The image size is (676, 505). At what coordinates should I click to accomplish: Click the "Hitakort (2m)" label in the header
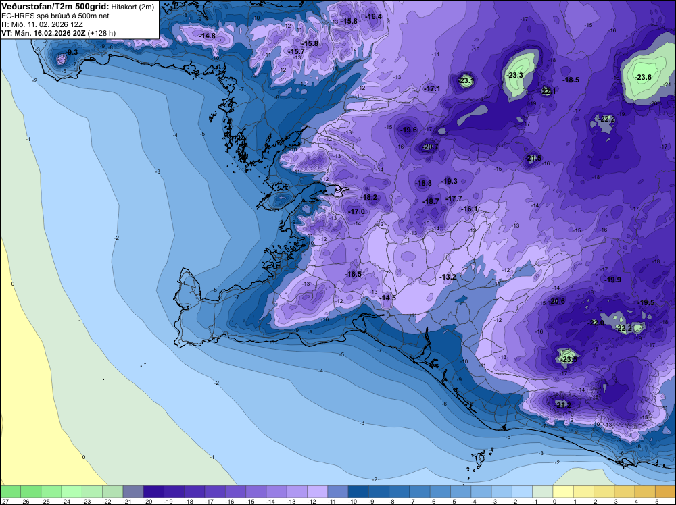pos(133,7)
